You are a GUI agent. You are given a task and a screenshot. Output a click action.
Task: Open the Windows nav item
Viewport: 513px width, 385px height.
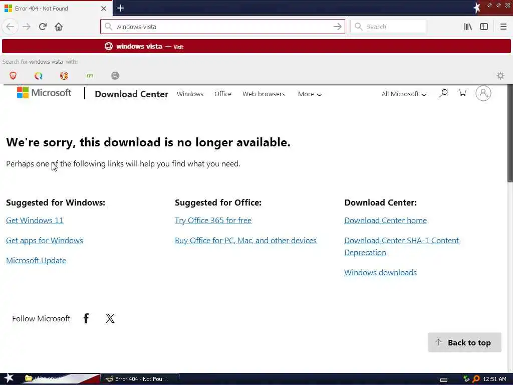[190, 94]
